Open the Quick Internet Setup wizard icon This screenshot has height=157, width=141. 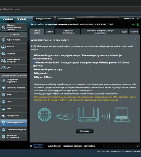(x=3, y=27)
